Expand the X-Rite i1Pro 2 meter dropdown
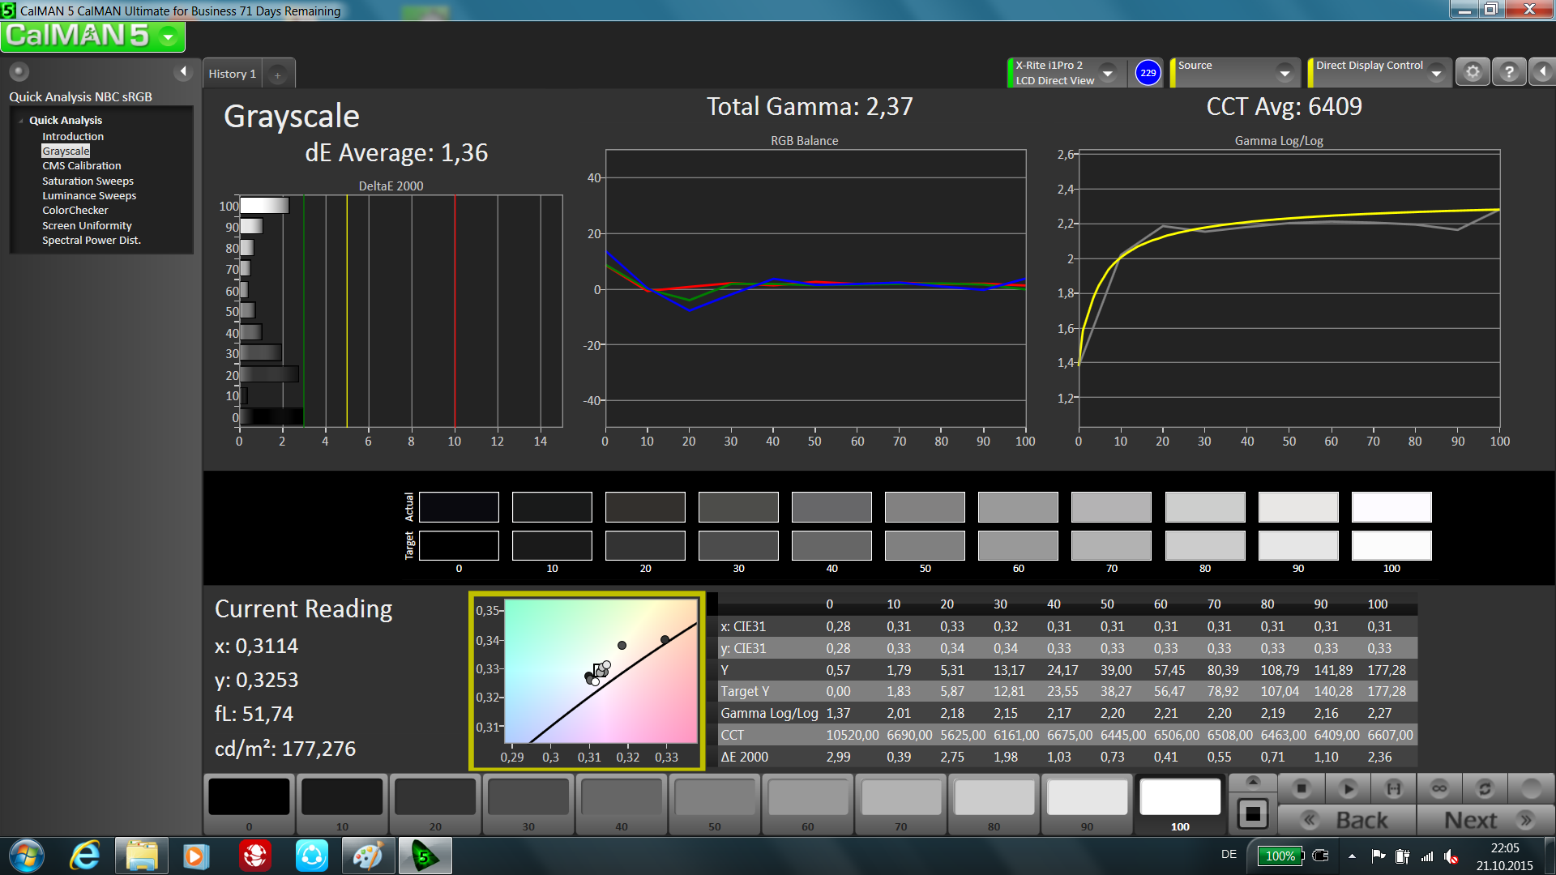 [x=1108, y=73]
